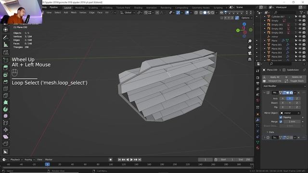Viewport: 308px width, 173px height.
Task: Select the Extrude Region tool
Action: click(6, 68)
